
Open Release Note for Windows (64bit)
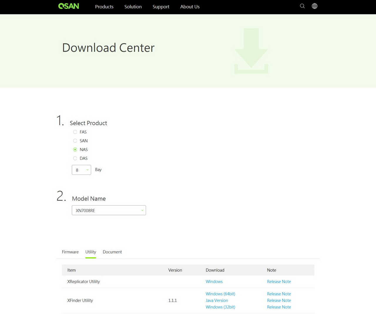tap(279, 294)
